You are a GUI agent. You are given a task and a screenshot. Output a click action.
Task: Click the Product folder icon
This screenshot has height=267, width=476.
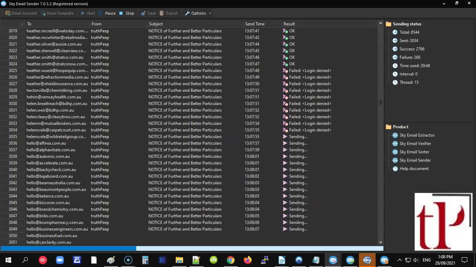tap(389, 127)
